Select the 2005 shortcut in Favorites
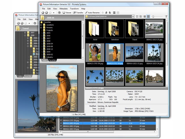Screen dimensions: 185x139 pos(48,33)
